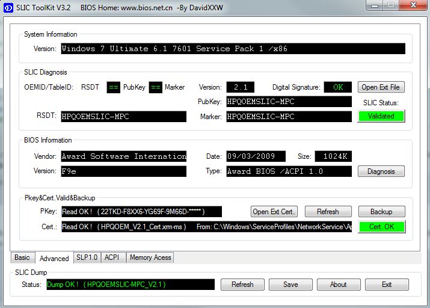Image resolution: width=430 pixels, height=308 pixels.
Task: Click the BIOS Version F9e field
Action: (124, 171)
